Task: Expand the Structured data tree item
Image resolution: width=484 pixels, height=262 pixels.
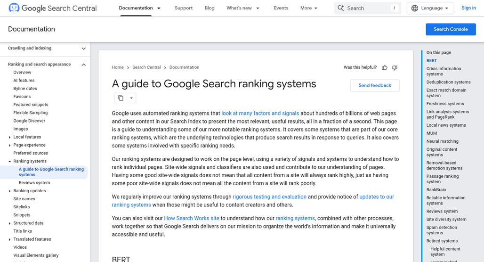Action: (x=9, y=223)
